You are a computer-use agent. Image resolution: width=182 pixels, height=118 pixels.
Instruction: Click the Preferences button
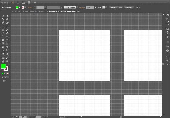pos(129,8)
